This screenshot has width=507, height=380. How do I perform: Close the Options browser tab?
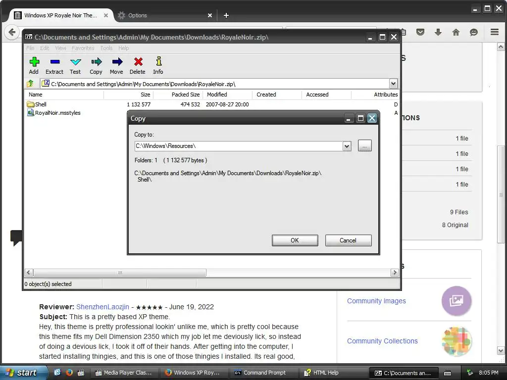[x=210, y=15]
